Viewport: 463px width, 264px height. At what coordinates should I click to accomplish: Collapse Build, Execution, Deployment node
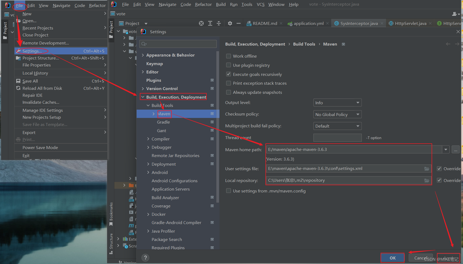143,97
